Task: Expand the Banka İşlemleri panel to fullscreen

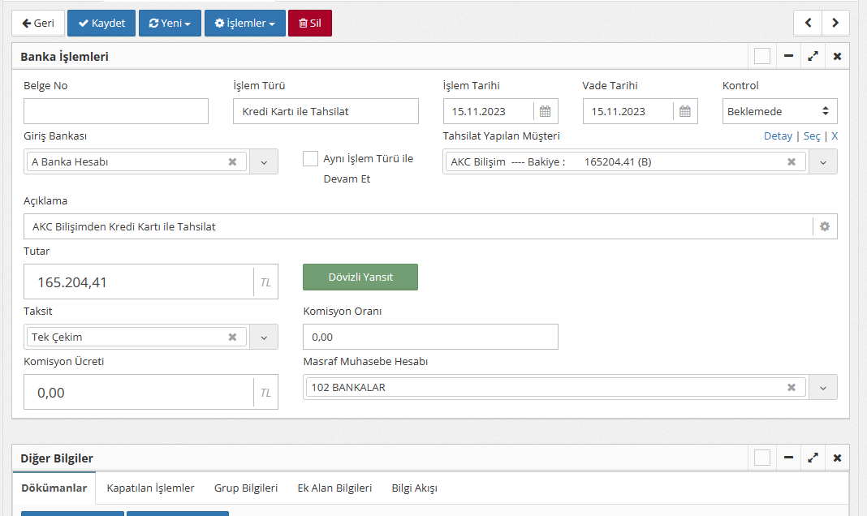Action: tap(813, 57)
